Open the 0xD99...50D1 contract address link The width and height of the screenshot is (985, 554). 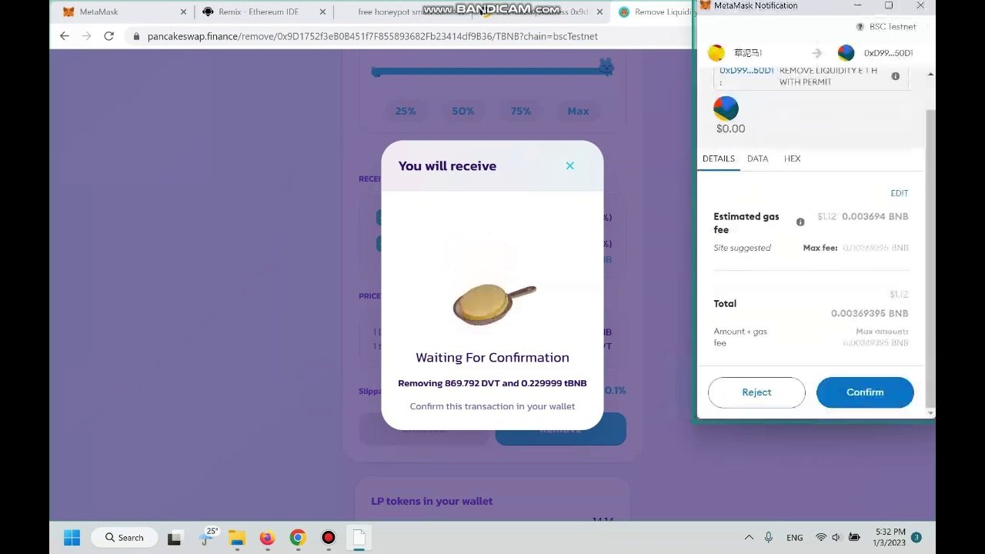point(746,70)
